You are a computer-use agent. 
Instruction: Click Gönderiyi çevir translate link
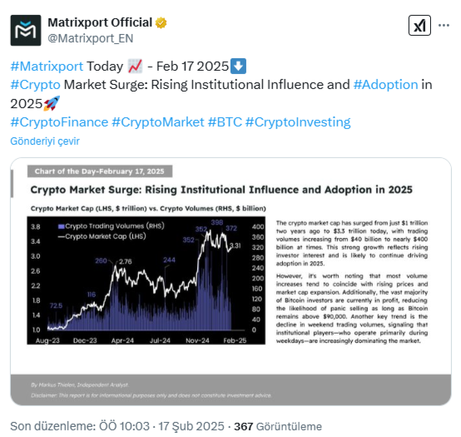point(45,142)
